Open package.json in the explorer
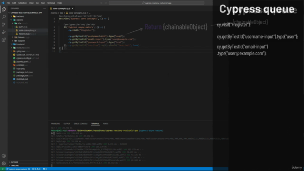Image resolution: width=304 pixels, height=171 pixels. point(22,76)
